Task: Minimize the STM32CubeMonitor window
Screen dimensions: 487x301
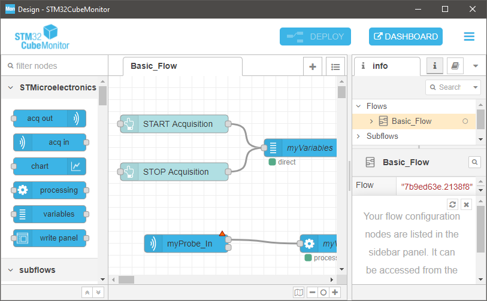Action: coord(418,9)
